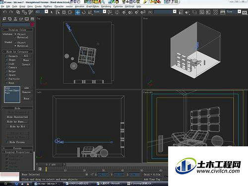This screenshot has height=186, width=248.
Task: Toggle the Spinner Snap icon
Action: pyautogui.click(x=143, y=12)
